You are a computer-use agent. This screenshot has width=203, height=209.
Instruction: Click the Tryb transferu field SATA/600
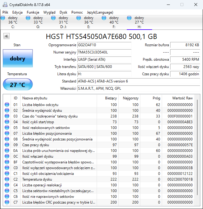tap(104, 67)
